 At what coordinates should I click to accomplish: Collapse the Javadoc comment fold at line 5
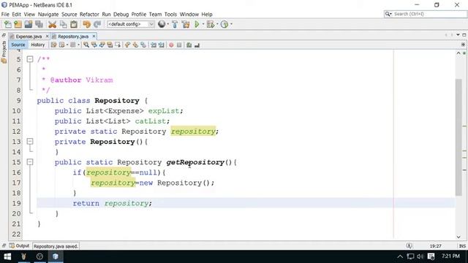[x=30, y=59]
